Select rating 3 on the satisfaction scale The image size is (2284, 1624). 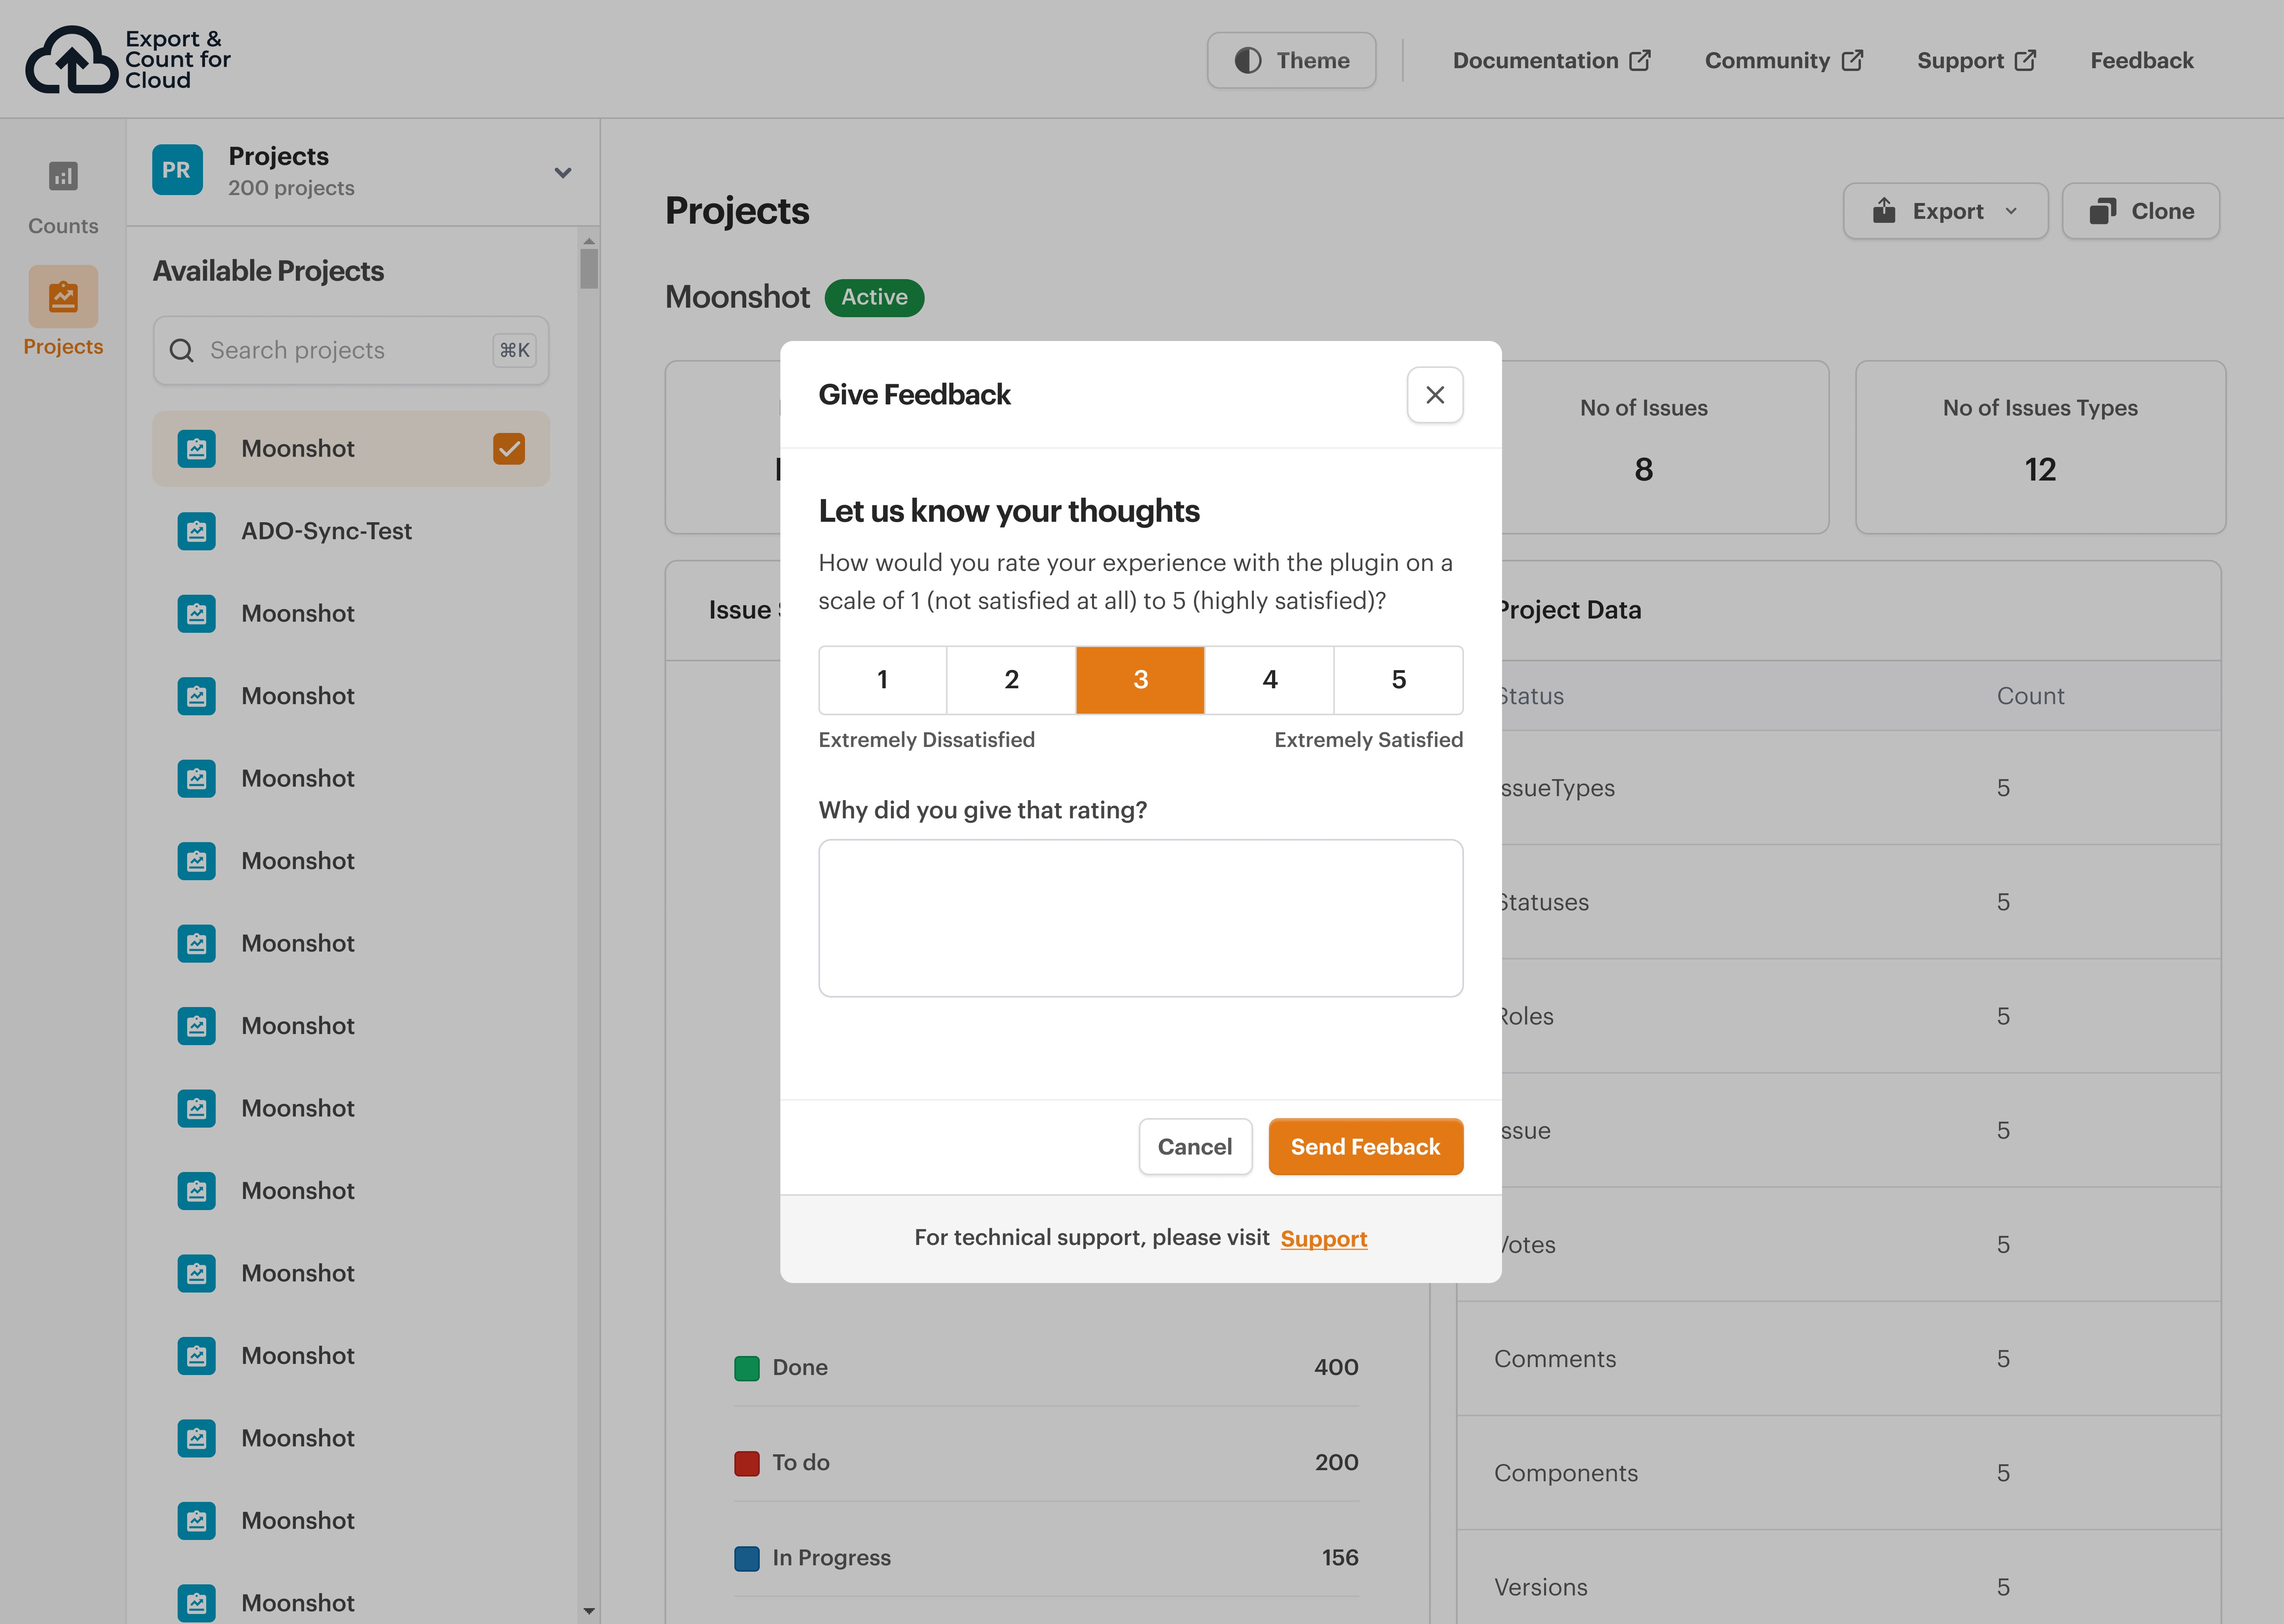(1140, 680)
